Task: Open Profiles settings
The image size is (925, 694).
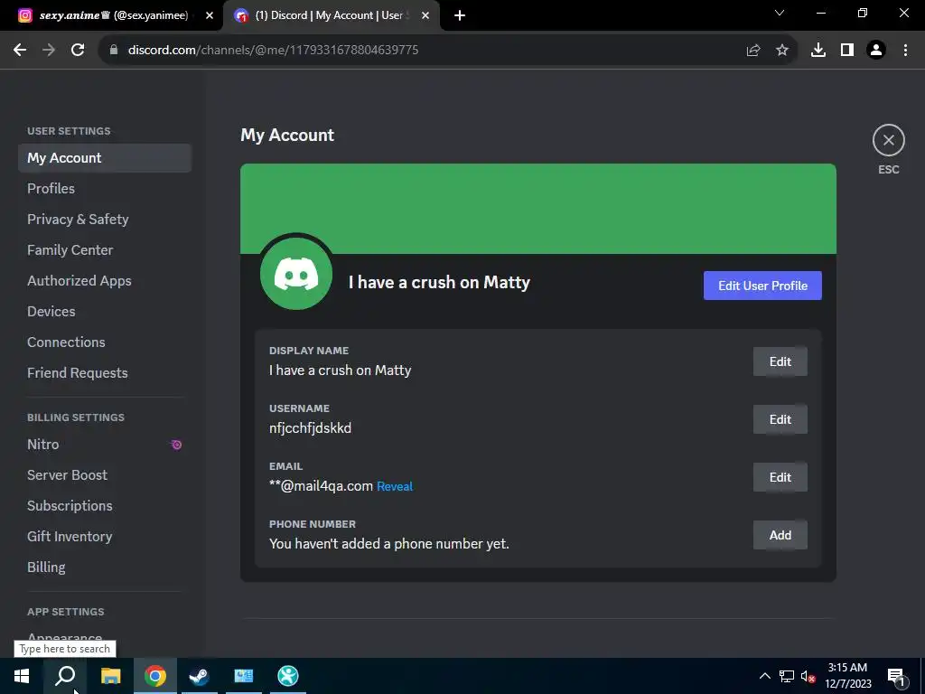Action: 105,189
